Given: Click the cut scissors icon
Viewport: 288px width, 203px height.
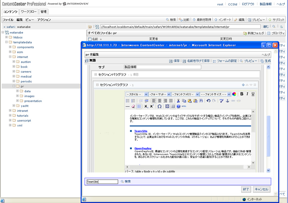Looking at the screenshot, I should (x=178, y=101).
